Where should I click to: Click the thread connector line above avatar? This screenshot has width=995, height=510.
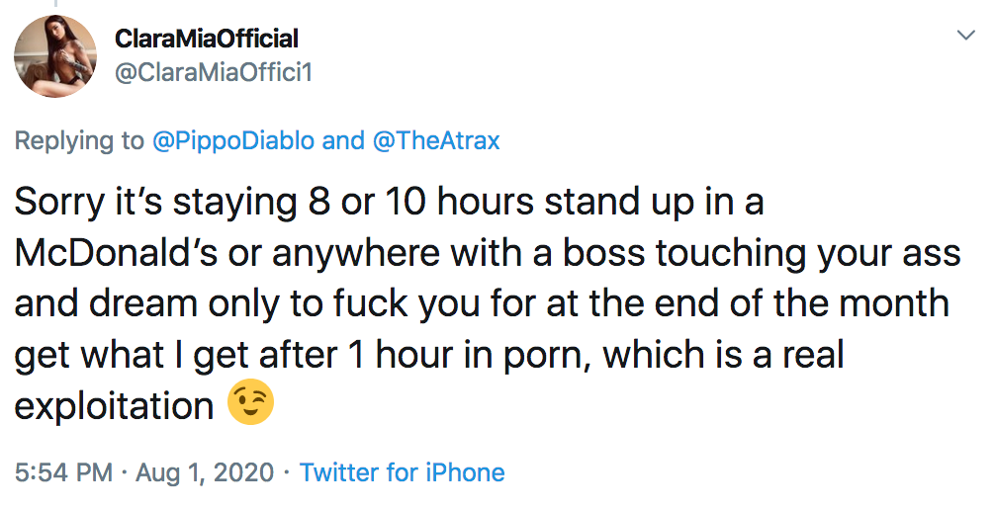tap(55, 6)
